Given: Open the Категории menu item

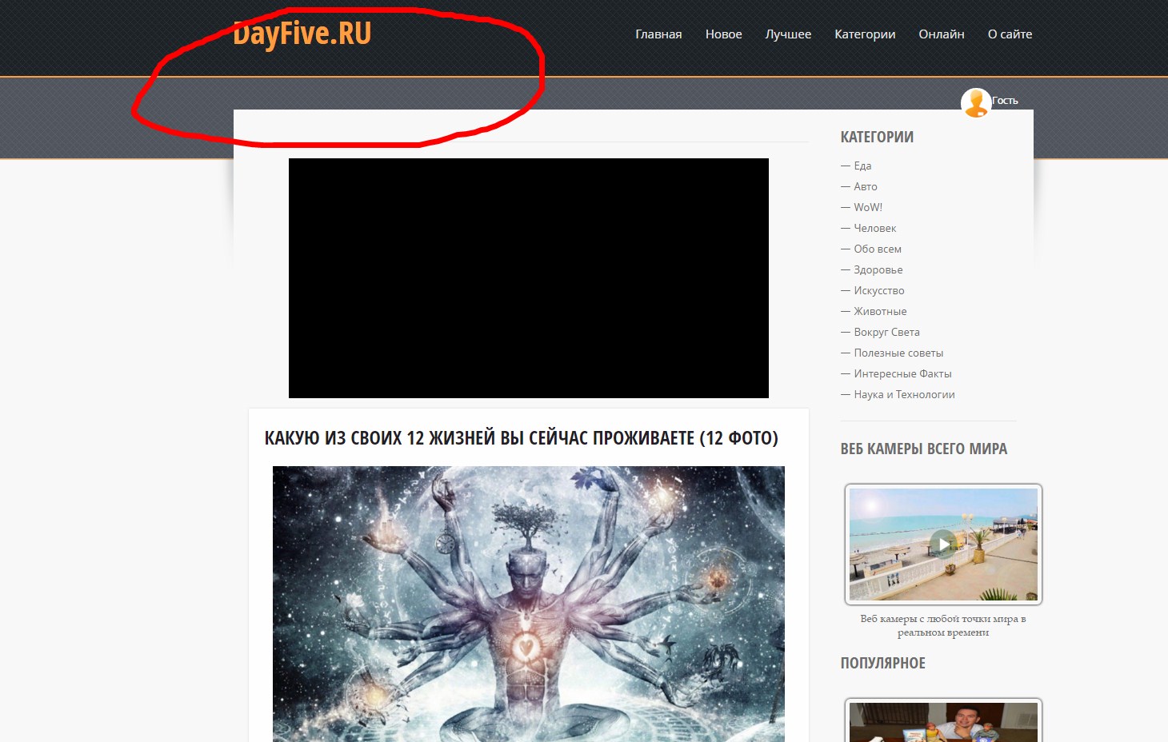Looking at the screenshot, I should pyautogui.click(x=865, y=34).
